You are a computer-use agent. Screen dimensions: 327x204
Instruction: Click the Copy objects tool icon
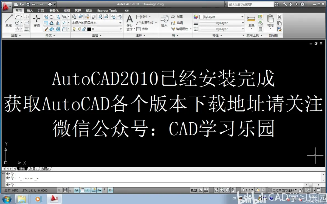point(46,17)
